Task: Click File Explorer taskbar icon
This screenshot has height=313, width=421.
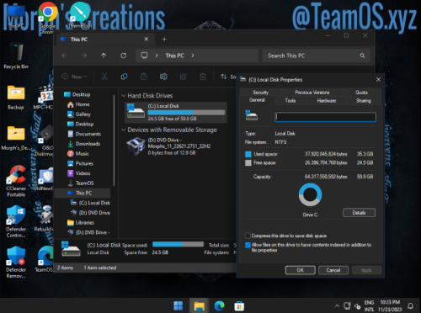Action: 199,305
